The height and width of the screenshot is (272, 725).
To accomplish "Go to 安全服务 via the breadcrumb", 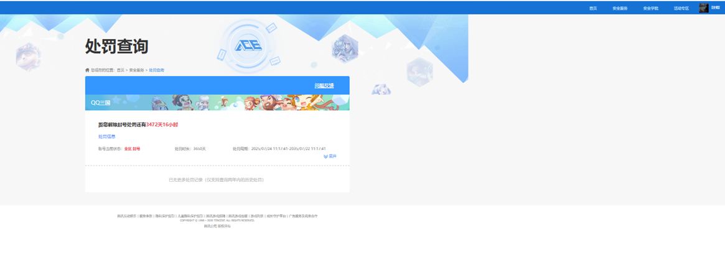I will [137, 70].
